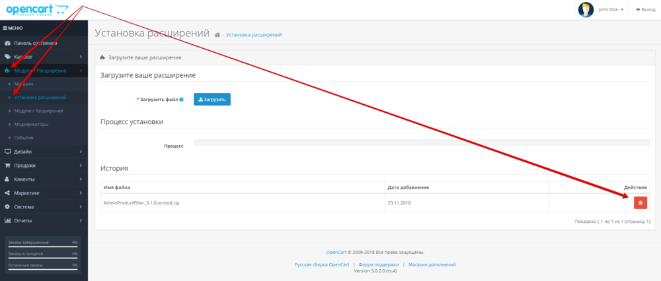Image resolution: width=661 pixels, height=281 pixels.
Task: Click the Выход logout link
Action: (646, 9)
